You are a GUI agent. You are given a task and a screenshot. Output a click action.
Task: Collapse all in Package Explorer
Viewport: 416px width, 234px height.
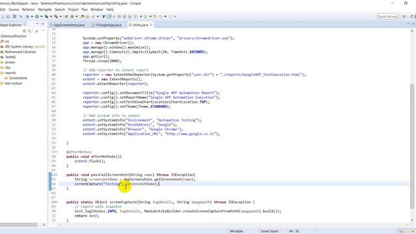pyautogui.click(x=24, y=31)
